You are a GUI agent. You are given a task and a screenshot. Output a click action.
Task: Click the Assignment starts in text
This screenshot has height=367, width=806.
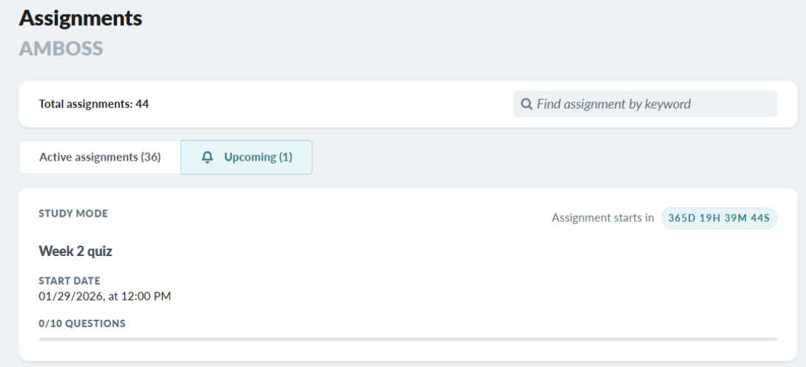click(603, 218)
